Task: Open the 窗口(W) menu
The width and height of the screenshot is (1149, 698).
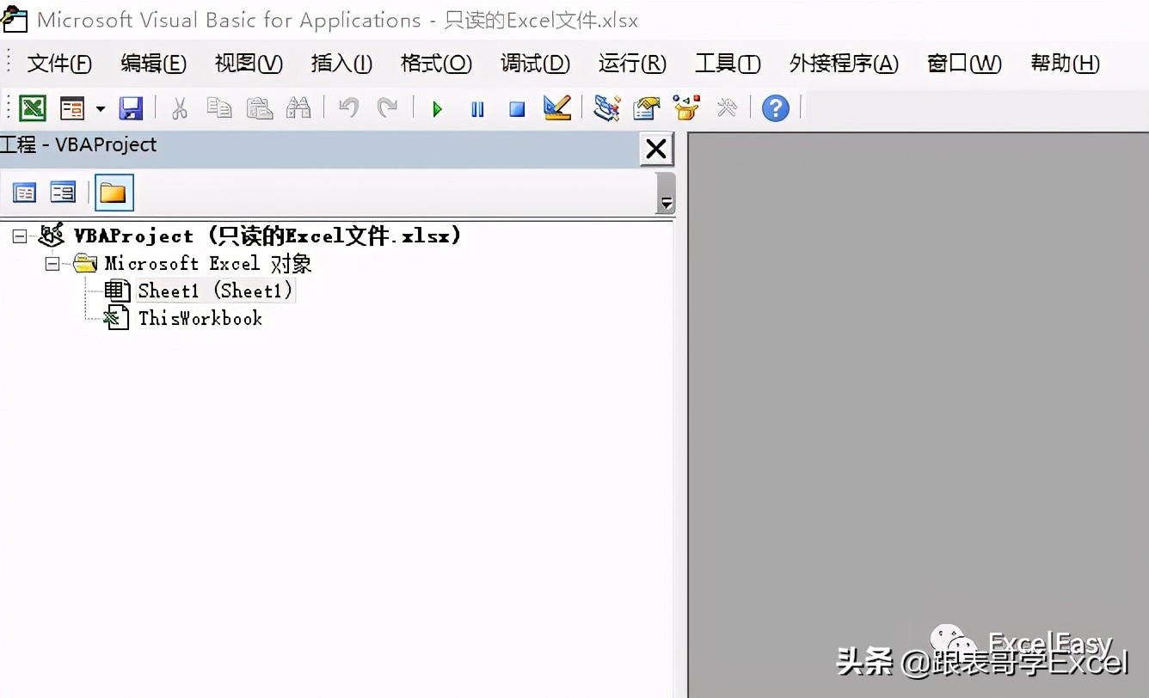Action: (964, 64)
